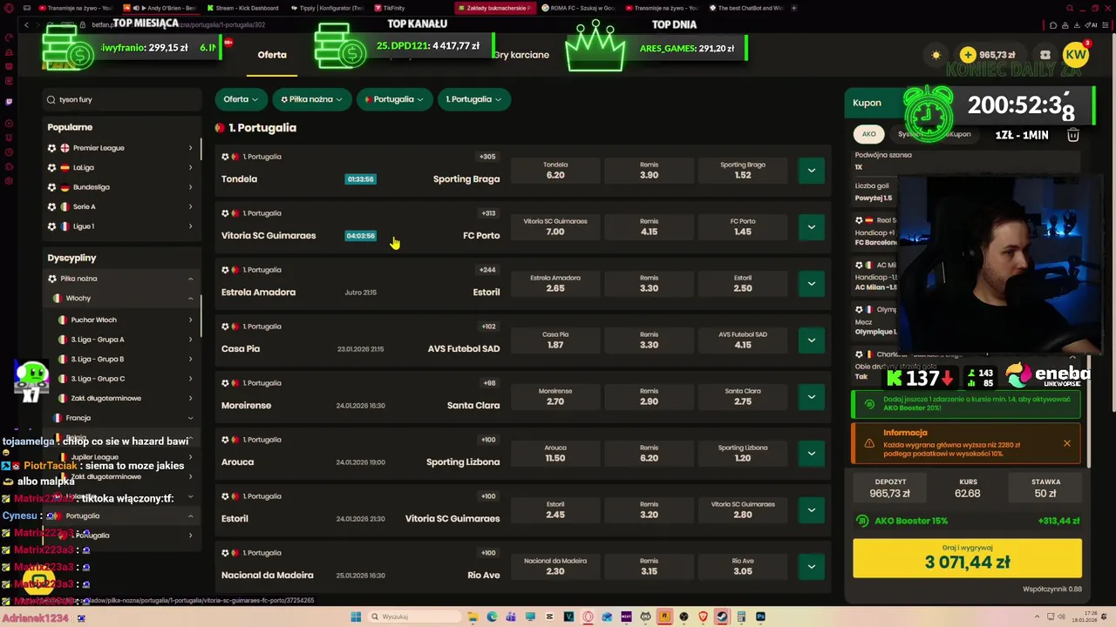
Task: Close the Informacja tax notice
Action: click(1066, 443)
